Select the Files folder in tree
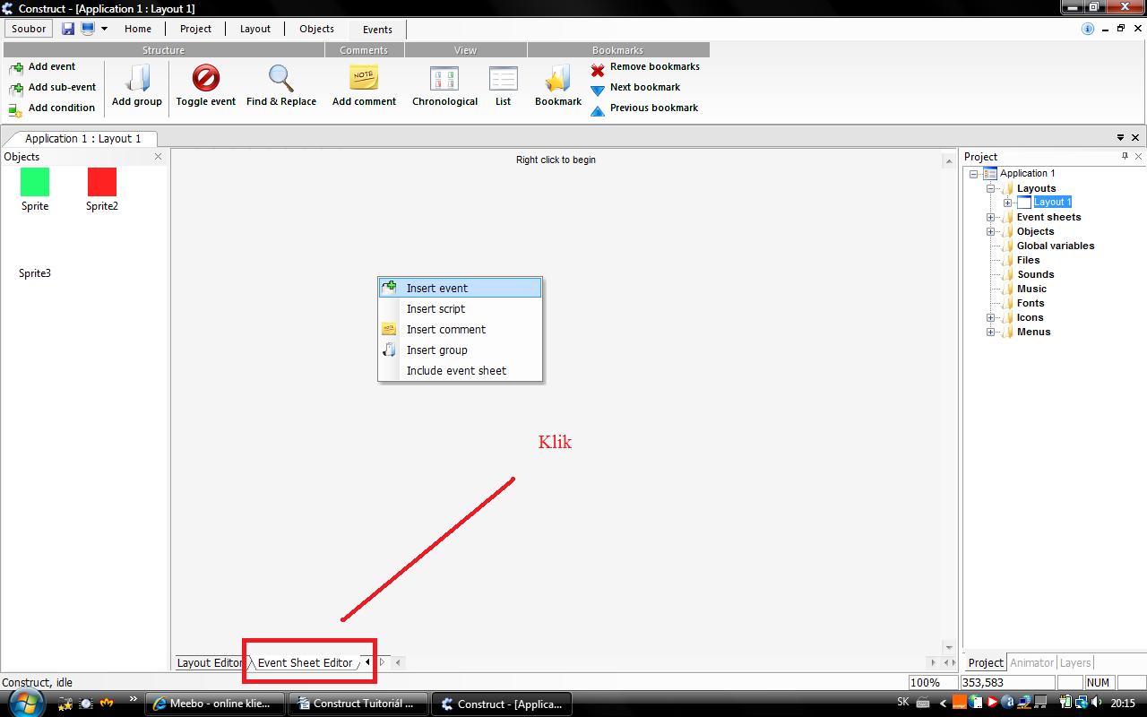The image size is (1147, 717). click(x=1028, y=260)
